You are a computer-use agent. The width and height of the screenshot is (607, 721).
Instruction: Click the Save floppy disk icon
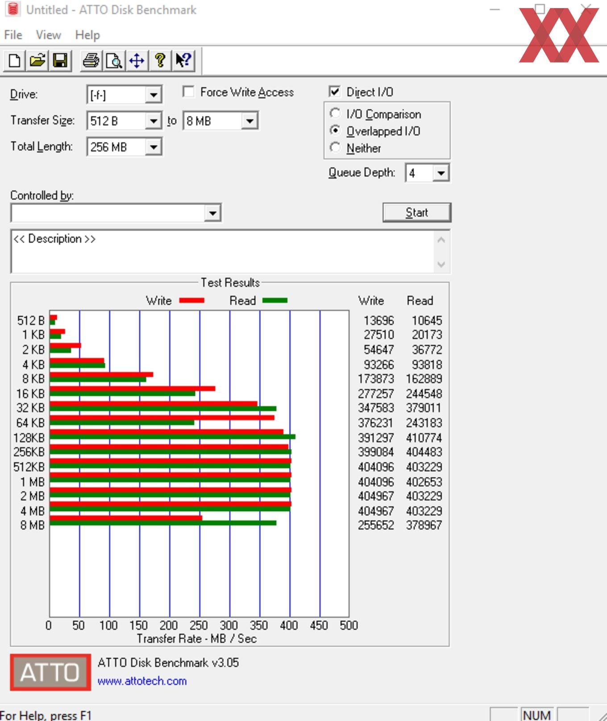60,60
